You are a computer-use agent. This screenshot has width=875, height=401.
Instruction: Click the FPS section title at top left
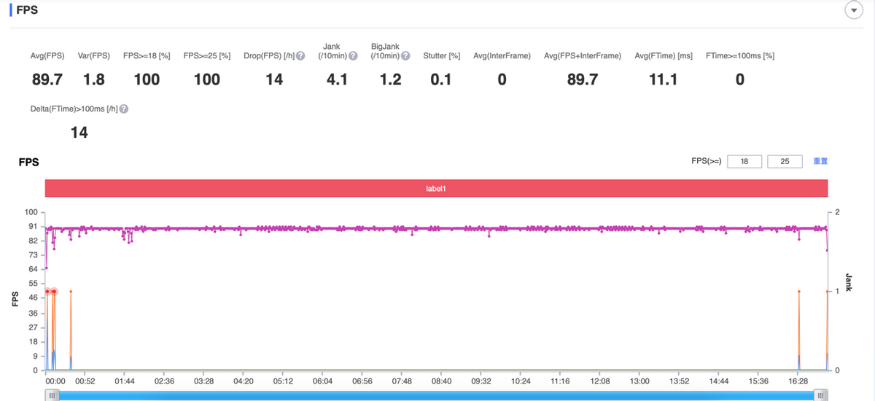28,11
